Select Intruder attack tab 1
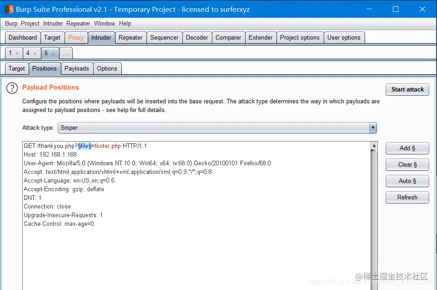The width and height of the screenshot is (437, 290). tap(10, 53)
